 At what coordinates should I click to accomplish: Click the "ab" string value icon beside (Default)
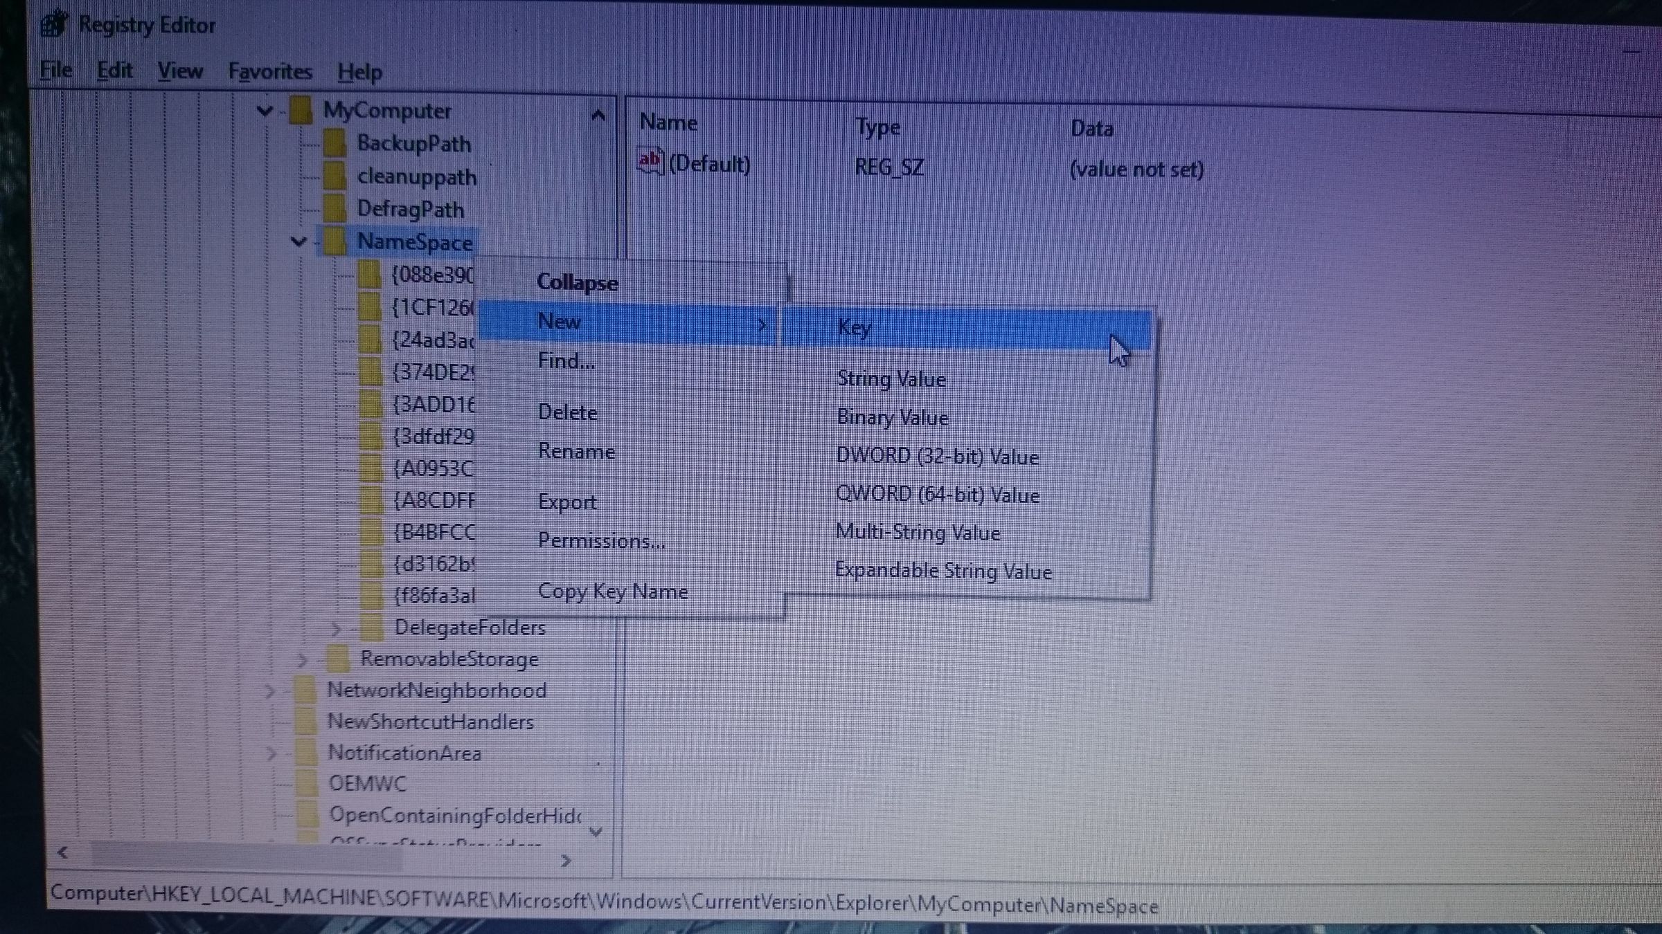click(650, 162)
